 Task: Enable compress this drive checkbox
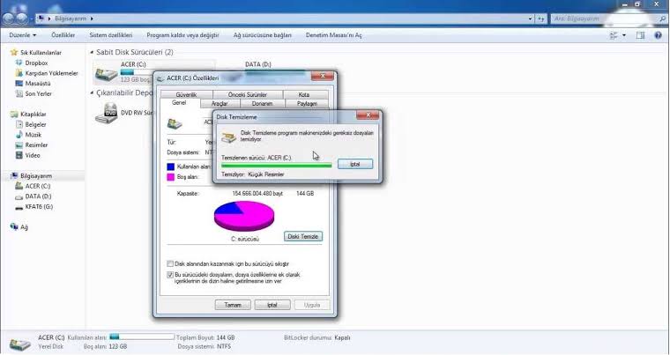170,263
